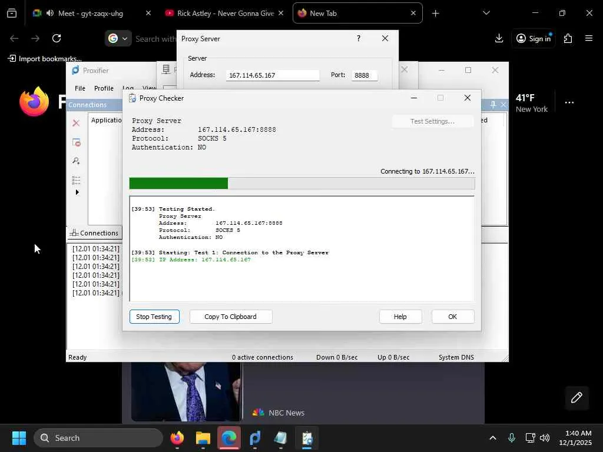The image size is (603, 452).
Task: Click the Proxy Checker progress bar
Action: pos(302,184)
